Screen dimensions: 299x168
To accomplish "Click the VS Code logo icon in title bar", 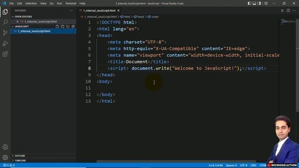I will [x=4, y=3].
